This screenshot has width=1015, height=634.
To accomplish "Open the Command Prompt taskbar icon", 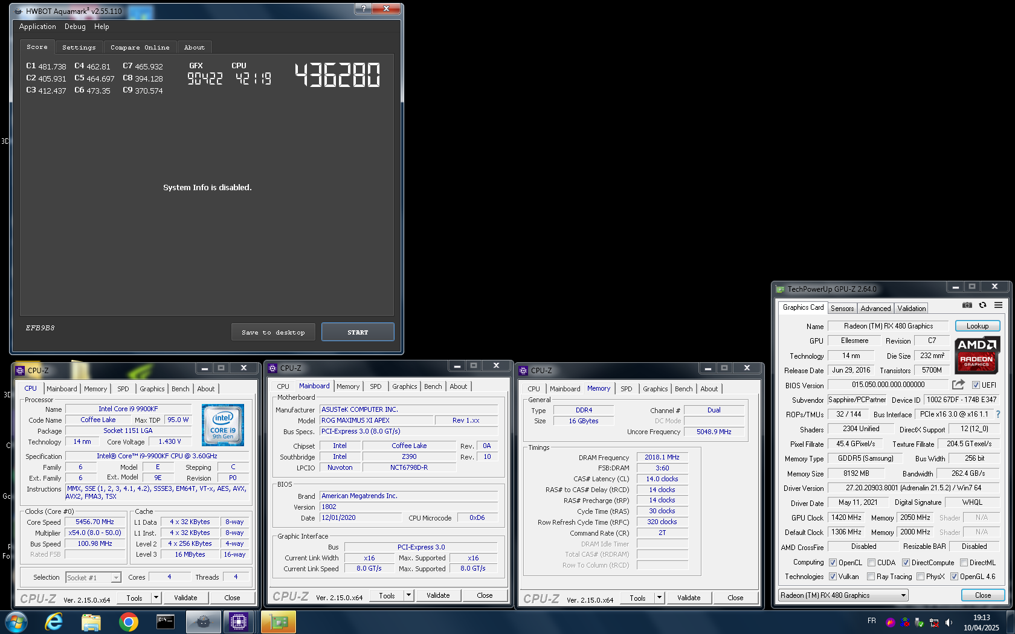I will point(165,622).
